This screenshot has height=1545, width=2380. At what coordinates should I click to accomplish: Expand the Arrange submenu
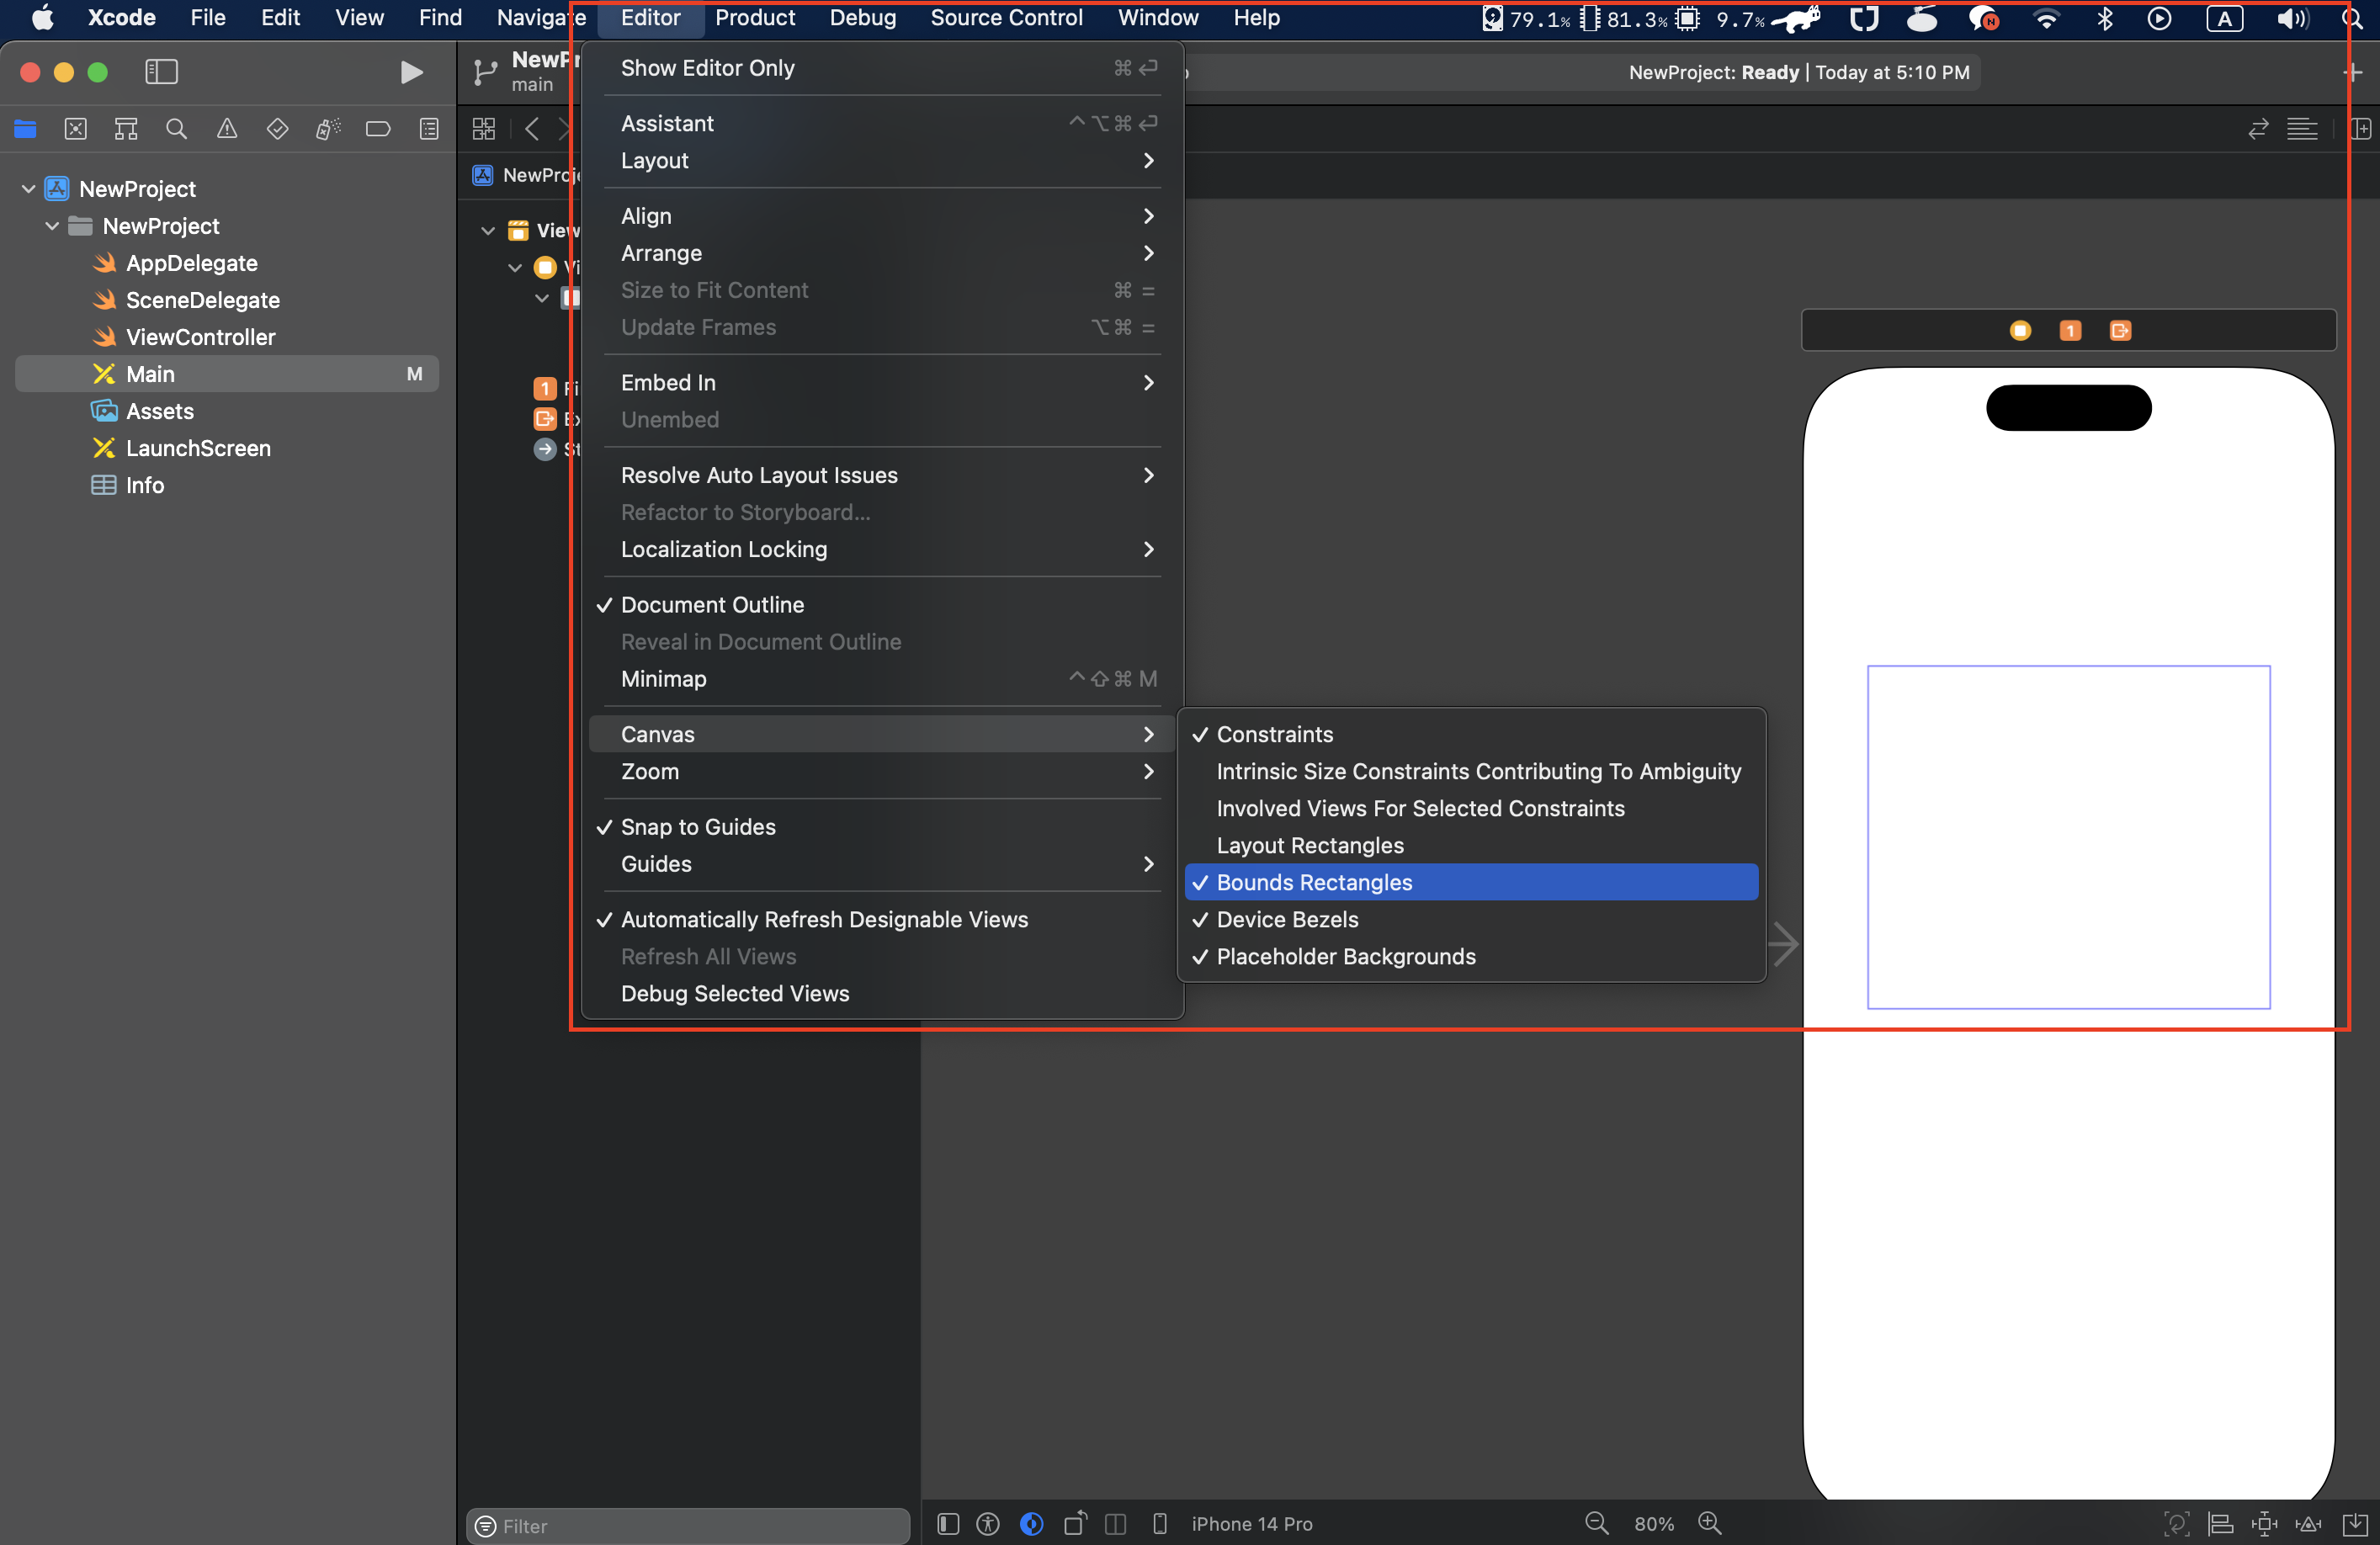point(882,253)
